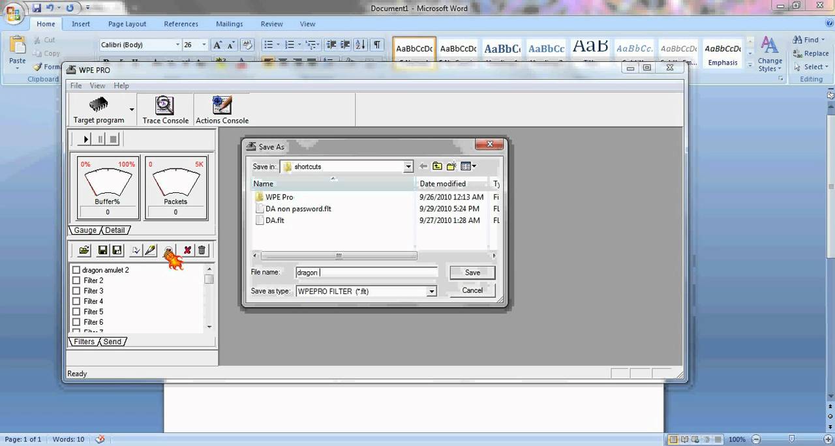
Task: Switch to the Insert tab in Word
Action: click(81, 24)
